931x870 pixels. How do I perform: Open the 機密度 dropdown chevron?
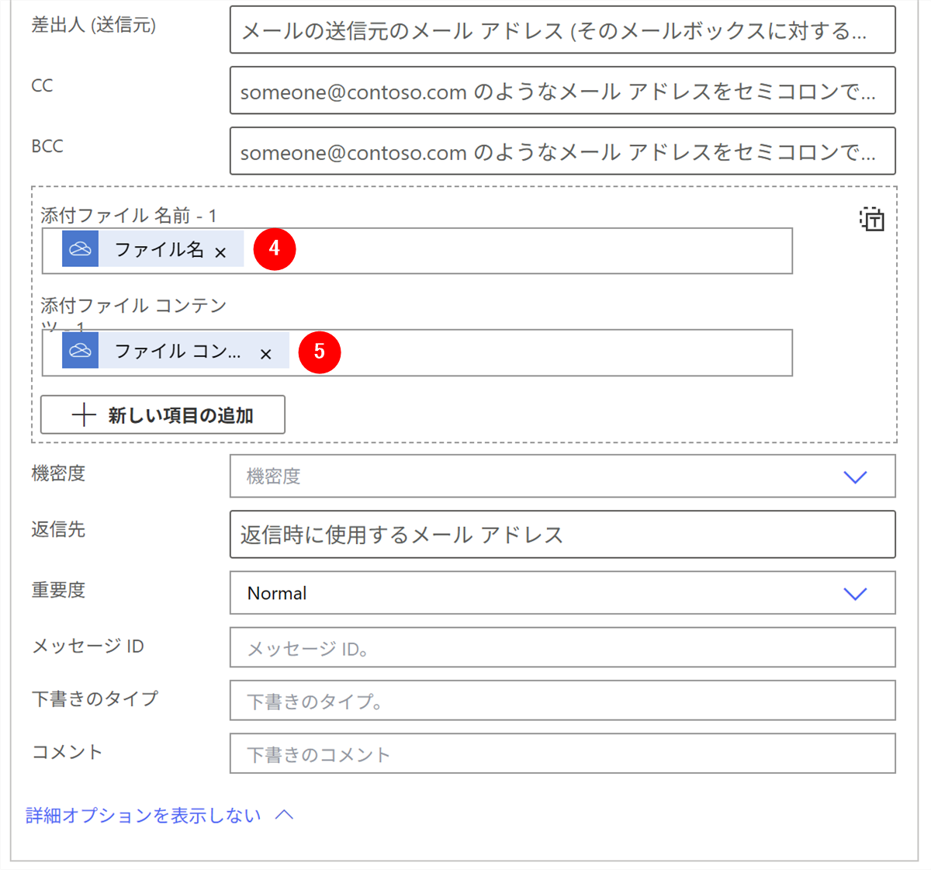point(854,477)
